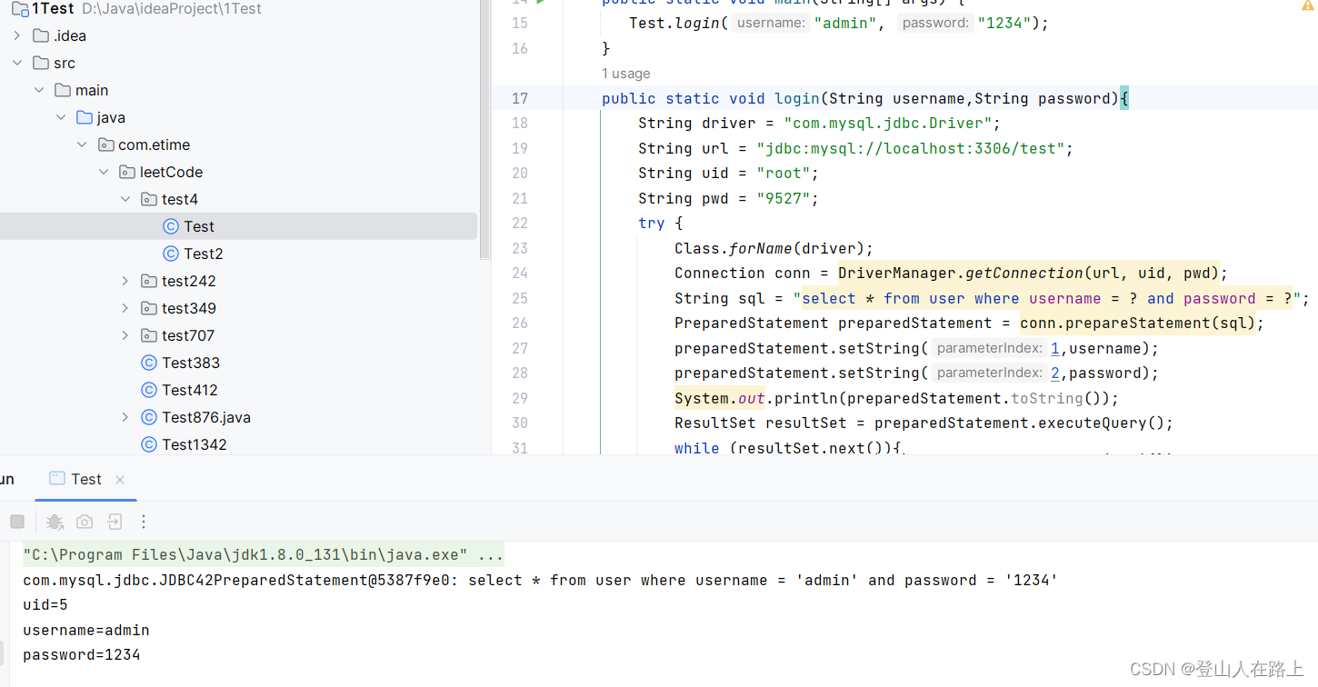Click 'password=1234' in console output
1318x687 pixels.
pyautogui.click(x=82, y=654)
